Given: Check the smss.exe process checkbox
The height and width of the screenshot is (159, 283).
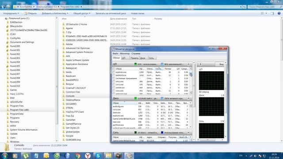Looking at the screenshot, I should [x=114, y=81].
